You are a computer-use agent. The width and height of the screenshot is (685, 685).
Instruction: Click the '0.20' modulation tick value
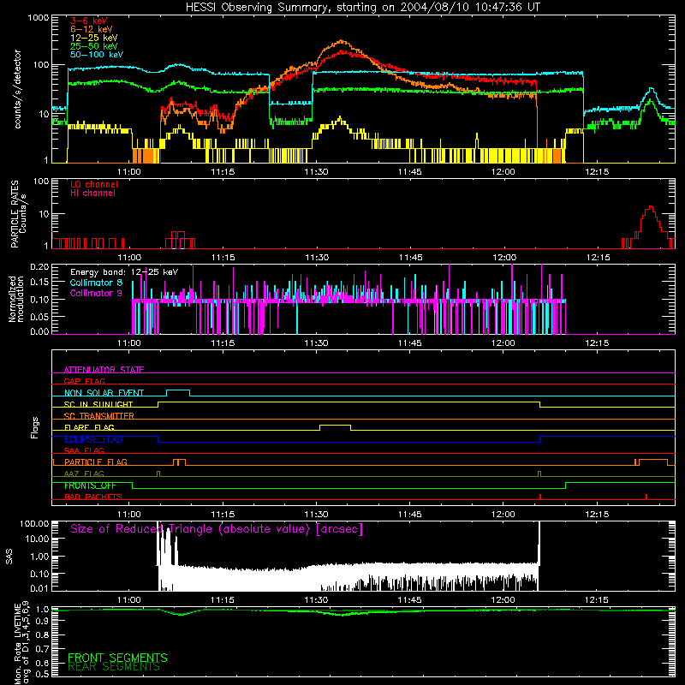pos(39,267)
